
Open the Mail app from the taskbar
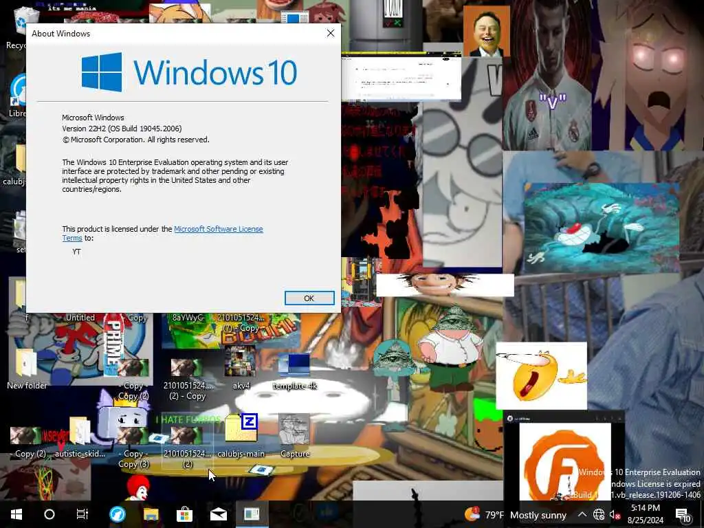point(218,514)
